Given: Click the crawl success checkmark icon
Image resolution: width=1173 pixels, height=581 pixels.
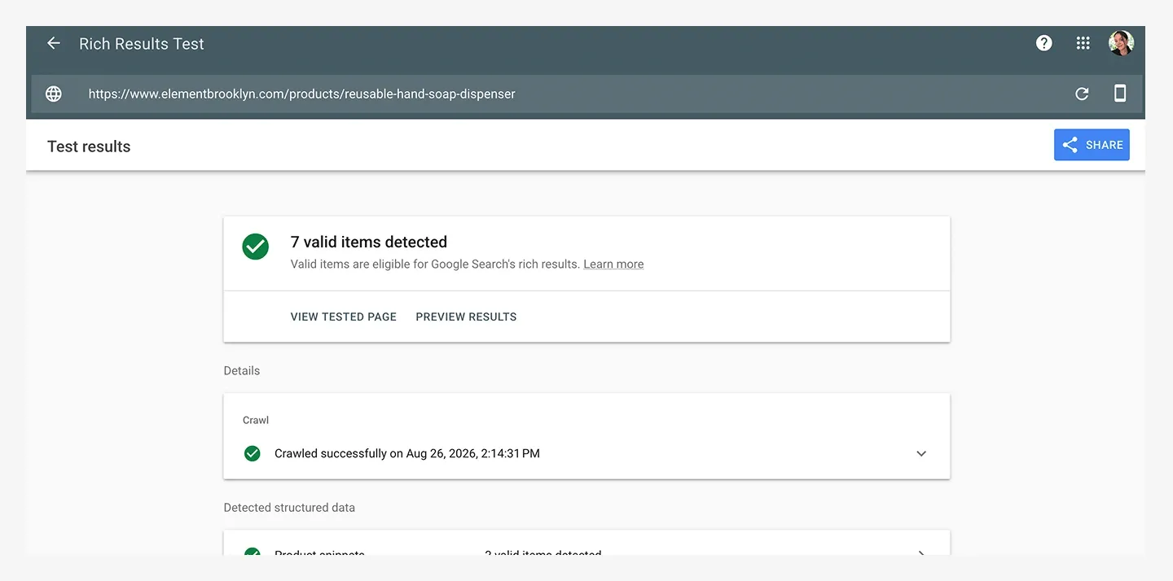Looking at the screenshot, I should point(253,453).
